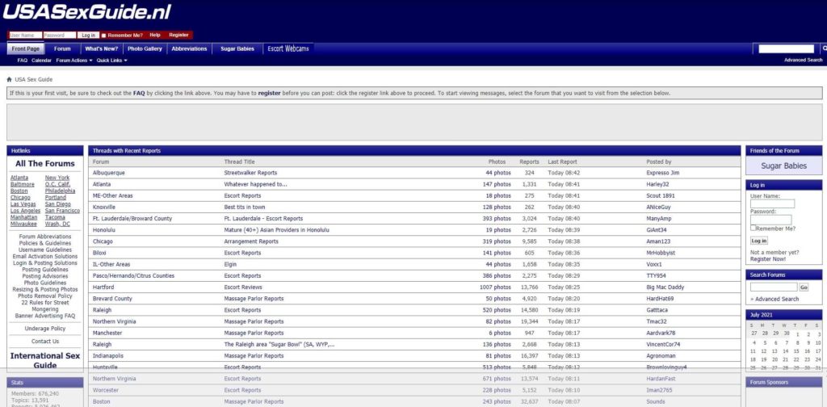Open the Atlanta hotlink in sidebar

click(x=19, y=178)
